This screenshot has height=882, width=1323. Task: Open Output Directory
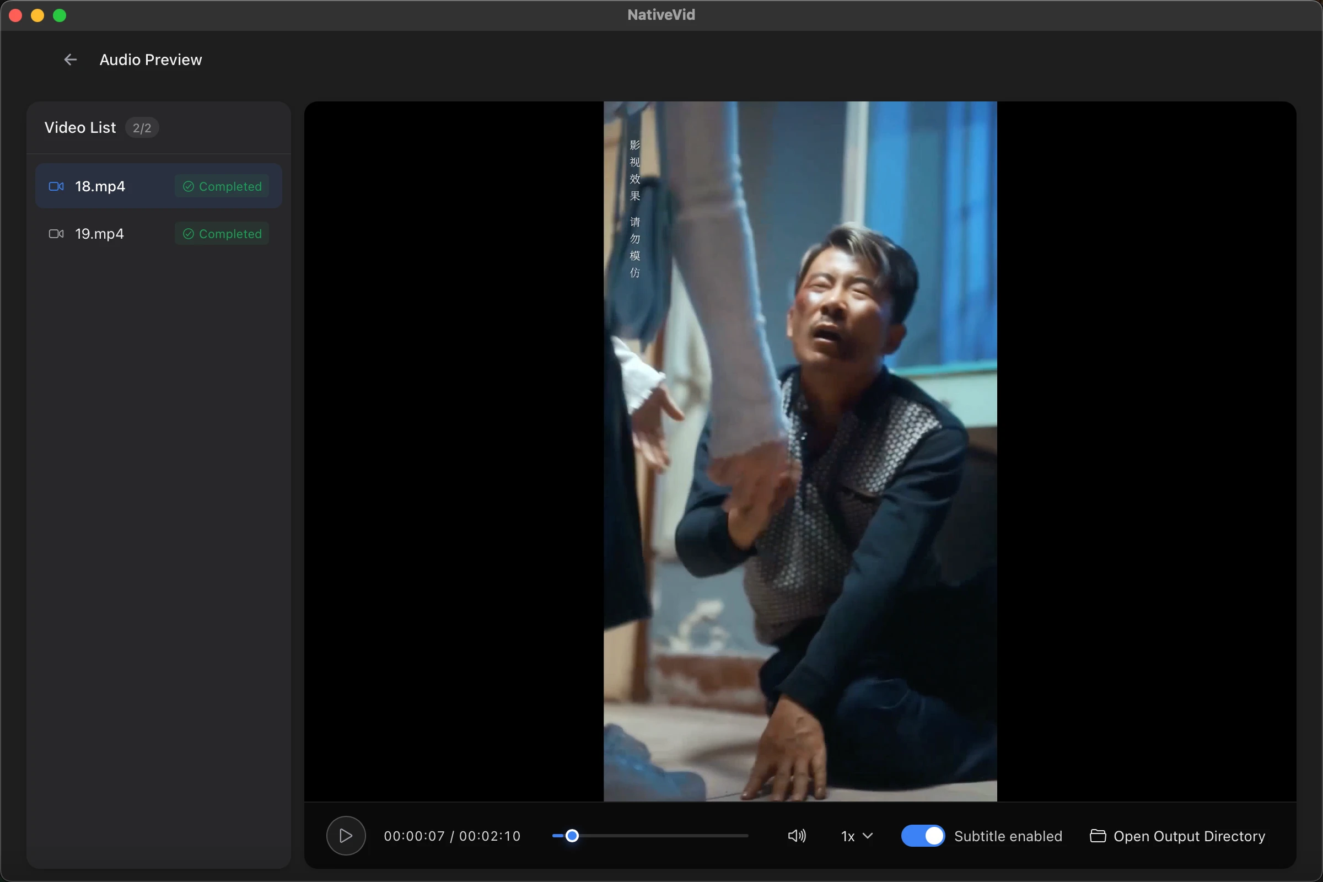[1178, 836]
